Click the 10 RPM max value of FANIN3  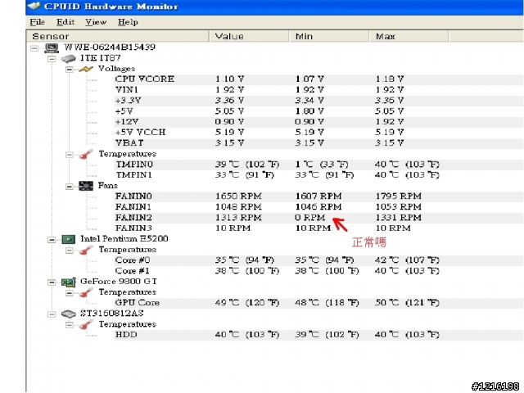(x=393, y=228)
